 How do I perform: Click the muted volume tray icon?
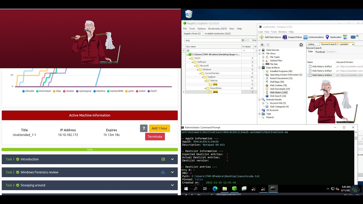pos(337,189)
